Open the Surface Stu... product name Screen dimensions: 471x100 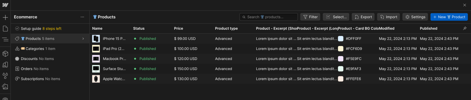tap(114, 68)
